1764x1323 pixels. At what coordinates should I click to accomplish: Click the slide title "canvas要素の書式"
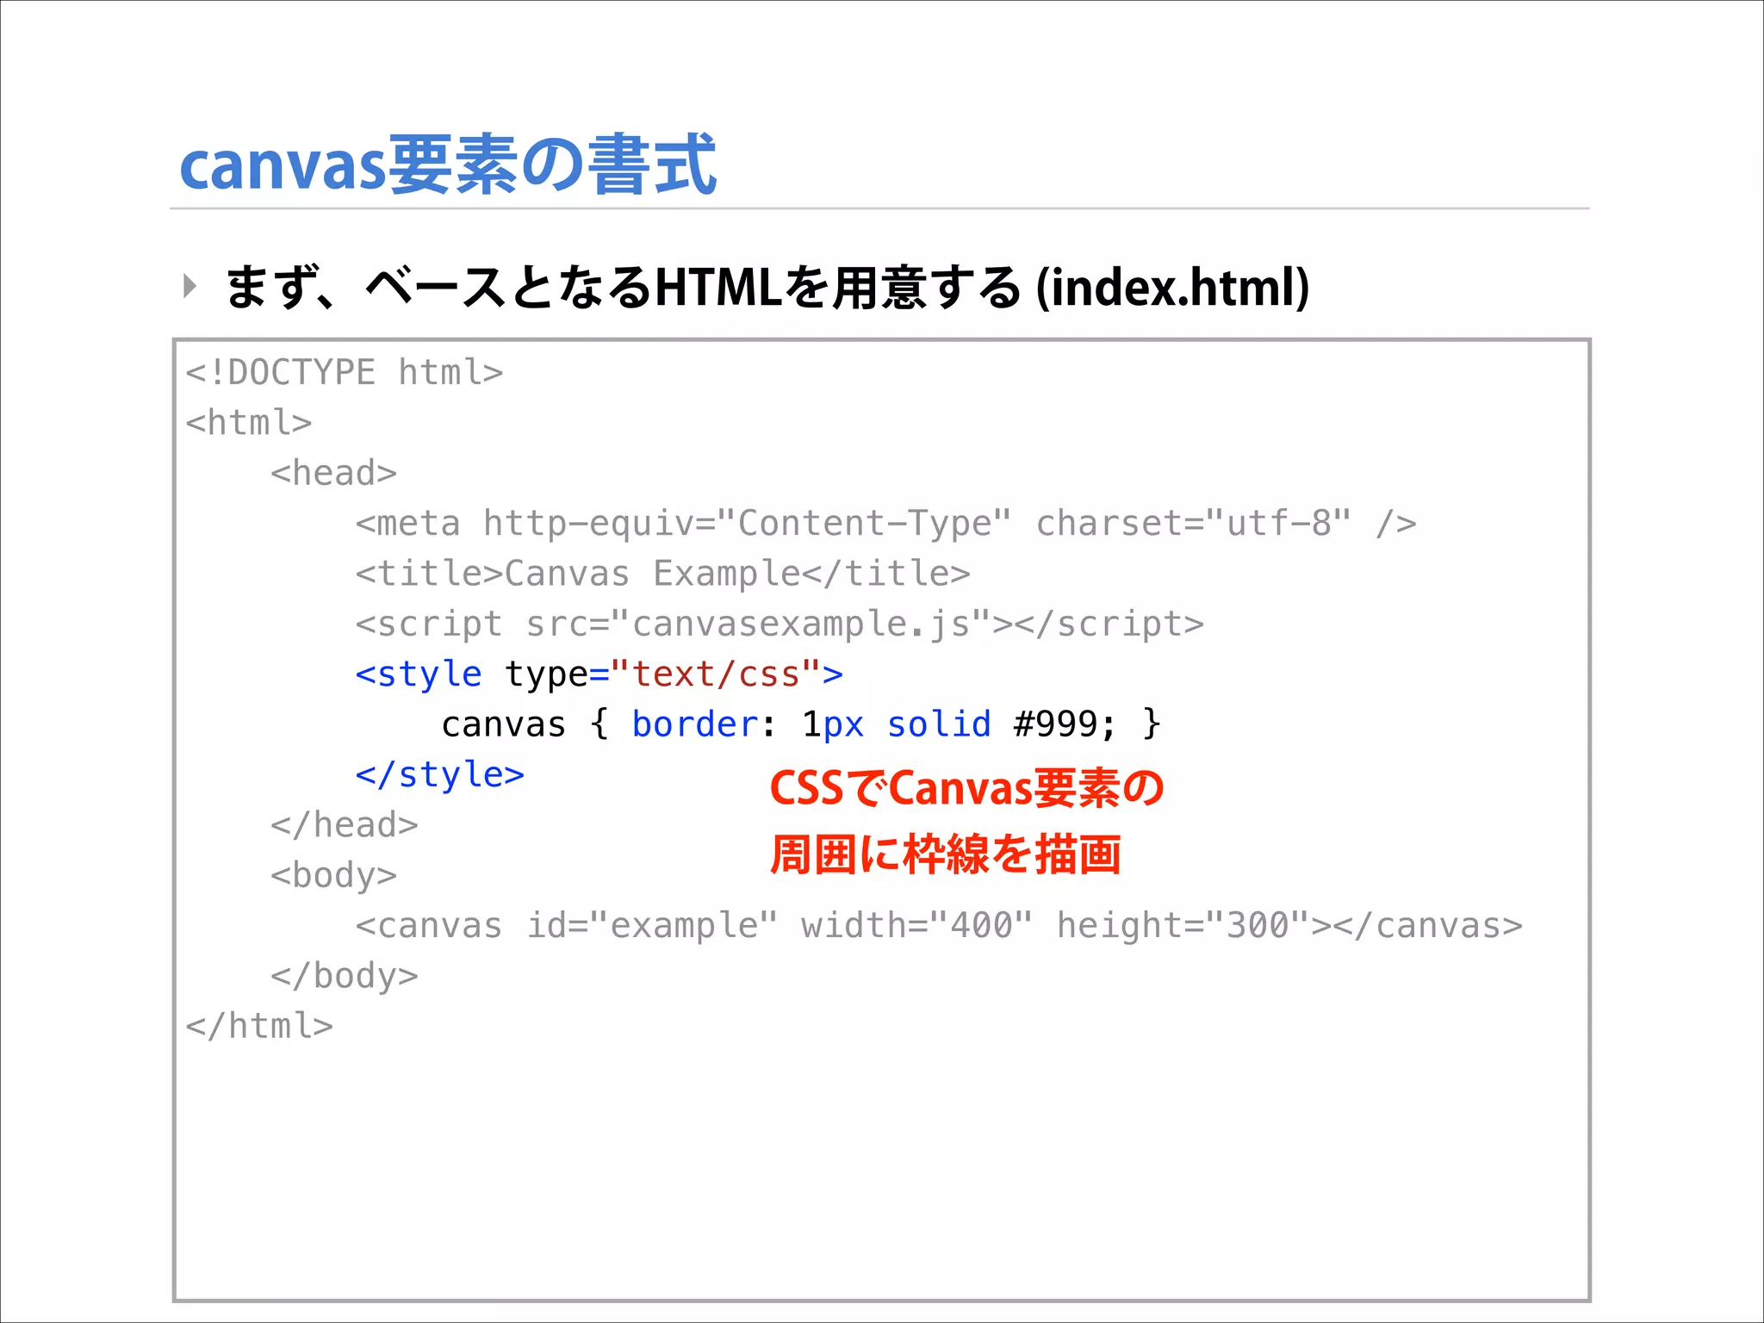pos(448,165)
